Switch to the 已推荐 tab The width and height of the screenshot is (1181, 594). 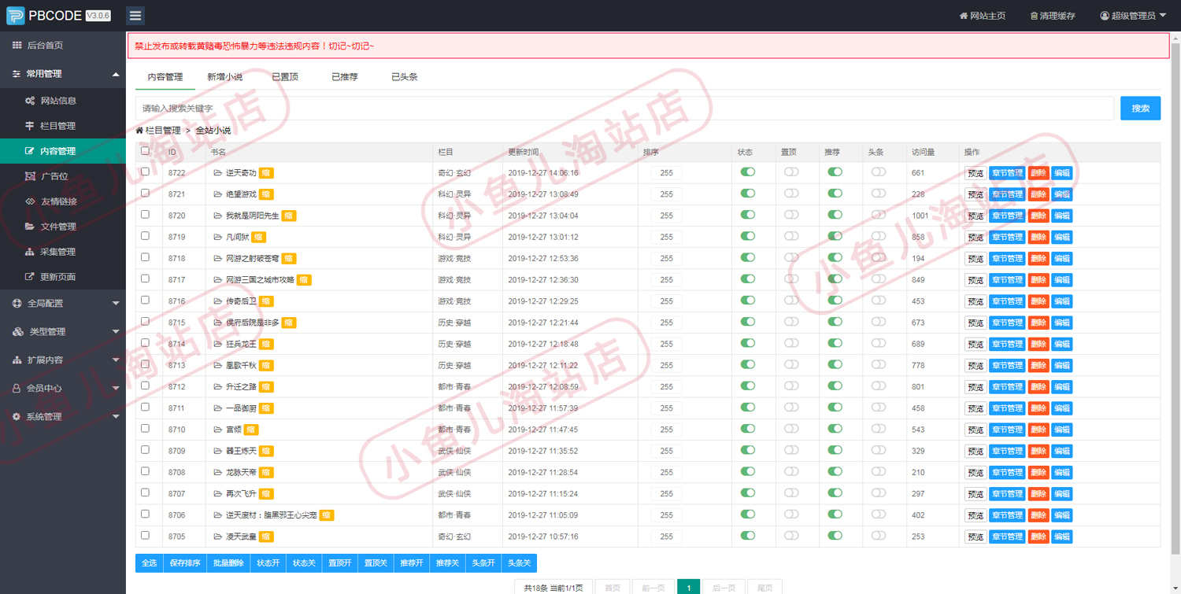[x=345, y=77]
